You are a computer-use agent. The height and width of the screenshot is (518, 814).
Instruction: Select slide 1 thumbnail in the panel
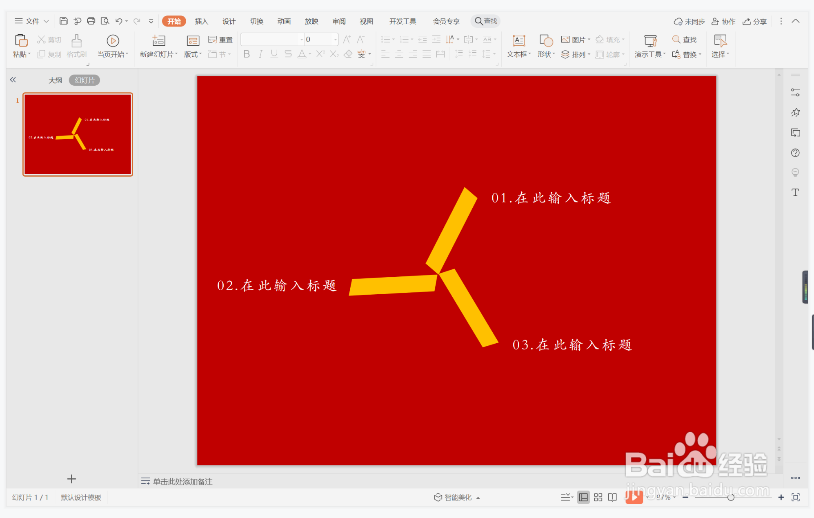(x=78, y=134)
